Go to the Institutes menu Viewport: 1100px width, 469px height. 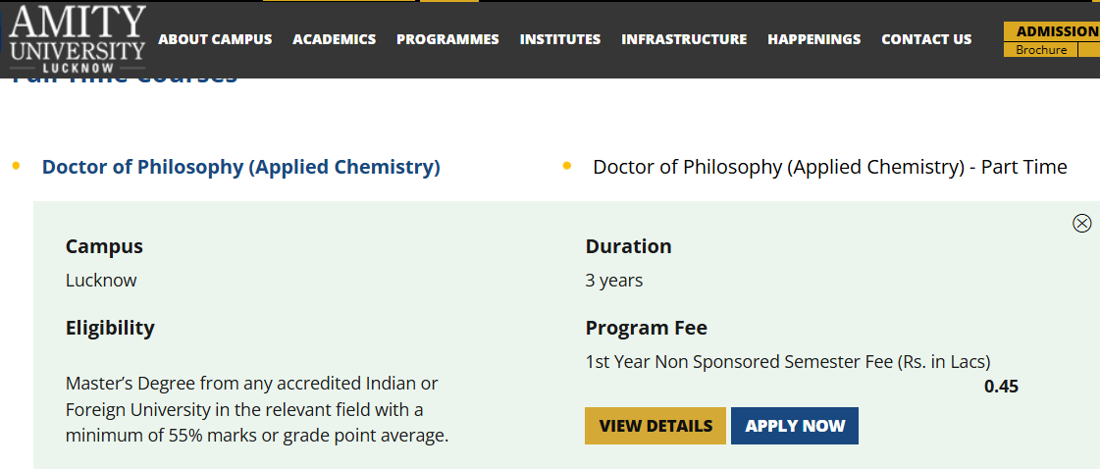point(559,39)
